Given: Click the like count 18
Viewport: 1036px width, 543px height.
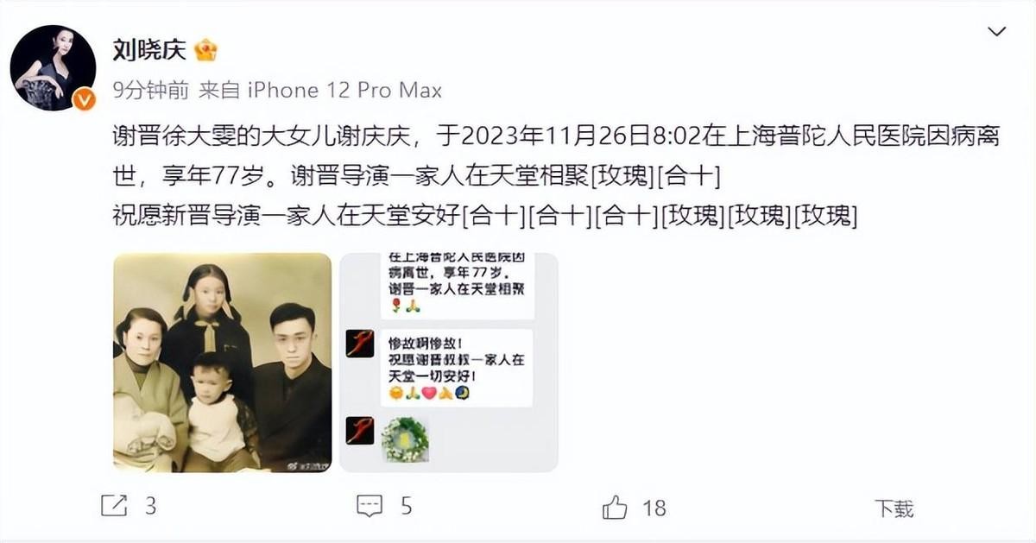Looking at the screenshot, I should pos(654,507).
